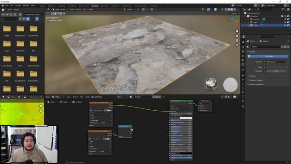291x164 pixels.
Task: Open the Render properties tab icon
Action: click(243, 47)
